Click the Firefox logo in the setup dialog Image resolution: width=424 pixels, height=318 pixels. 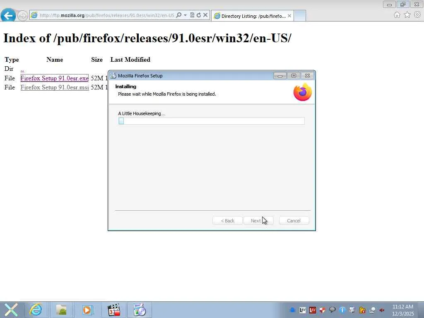(303, 92)
